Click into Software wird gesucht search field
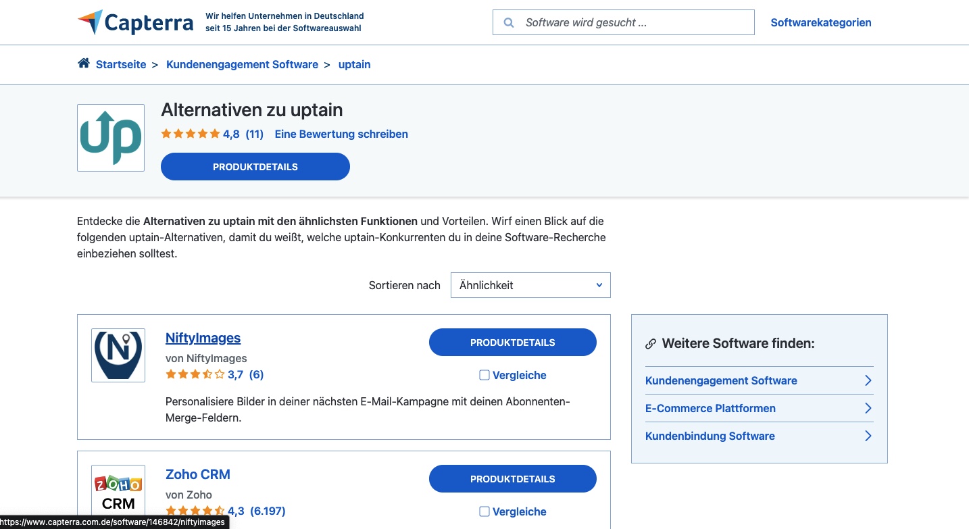This screenshot has width=969, height=529. pyautogui.click(x=632, y=23)
